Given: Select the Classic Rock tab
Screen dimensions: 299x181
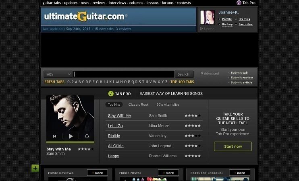Looking at the screenshot, I should point(139,105).
